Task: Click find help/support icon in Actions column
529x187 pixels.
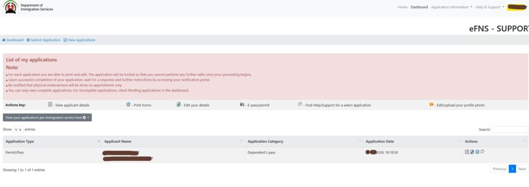Action: click(x=483, y=151)
